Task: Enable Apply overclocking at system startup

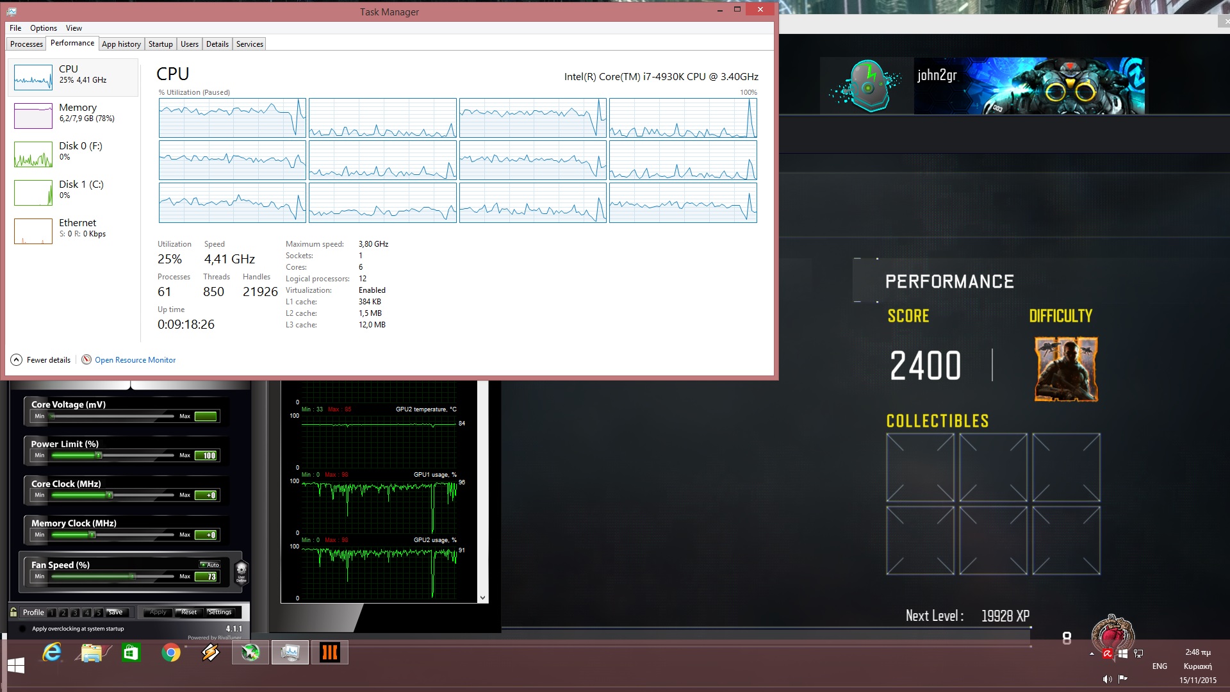Action: coord(23,629)
